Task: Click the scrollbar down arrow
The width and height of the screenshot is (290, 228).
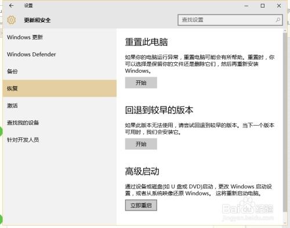Action: [285, 223]
